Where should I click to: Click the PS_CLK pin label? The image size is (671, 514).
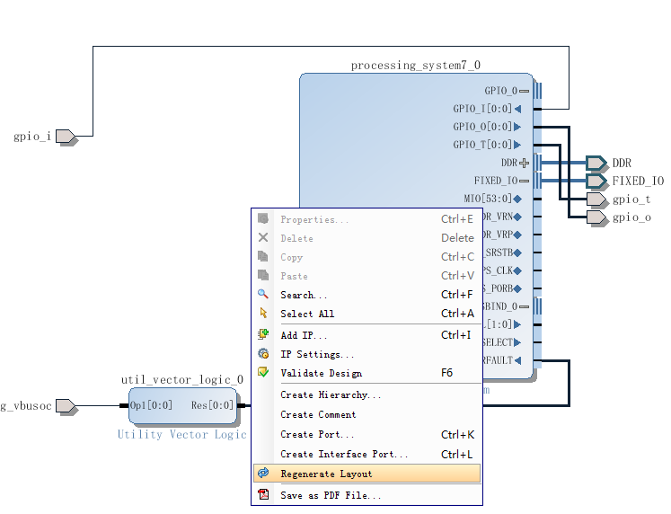click(499, 270)
